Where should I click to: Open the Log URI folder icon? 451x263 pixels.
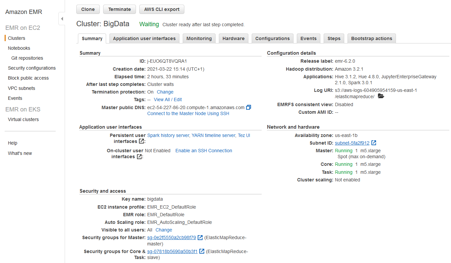click(x=381, y=97)
